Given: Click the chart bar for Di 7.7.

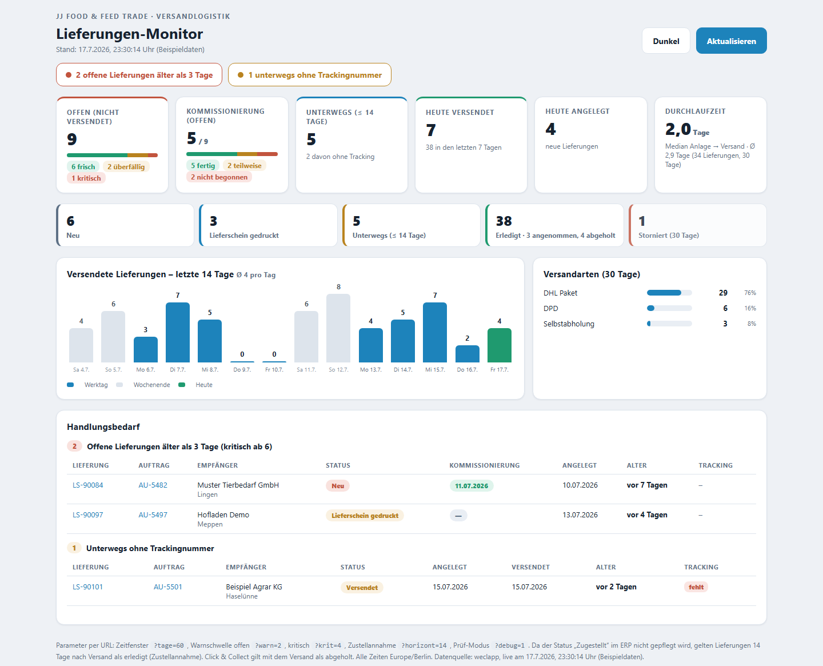Looking at the screenshot, I should click(x=178, y=332).
